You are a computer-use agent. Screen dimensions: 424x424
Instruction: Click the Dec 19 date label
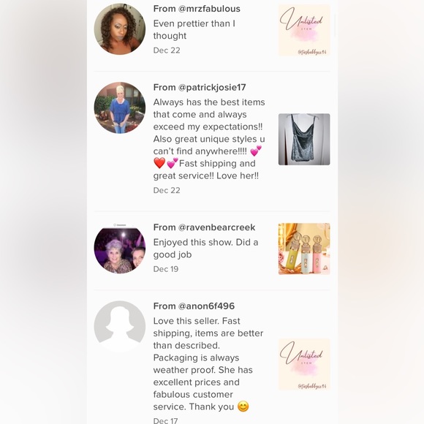click(166, 269)
